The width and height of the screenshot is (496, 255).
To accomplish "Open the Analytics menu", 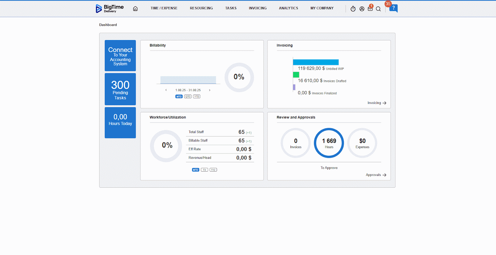I will pyautogui.click(x=288, y=8).
